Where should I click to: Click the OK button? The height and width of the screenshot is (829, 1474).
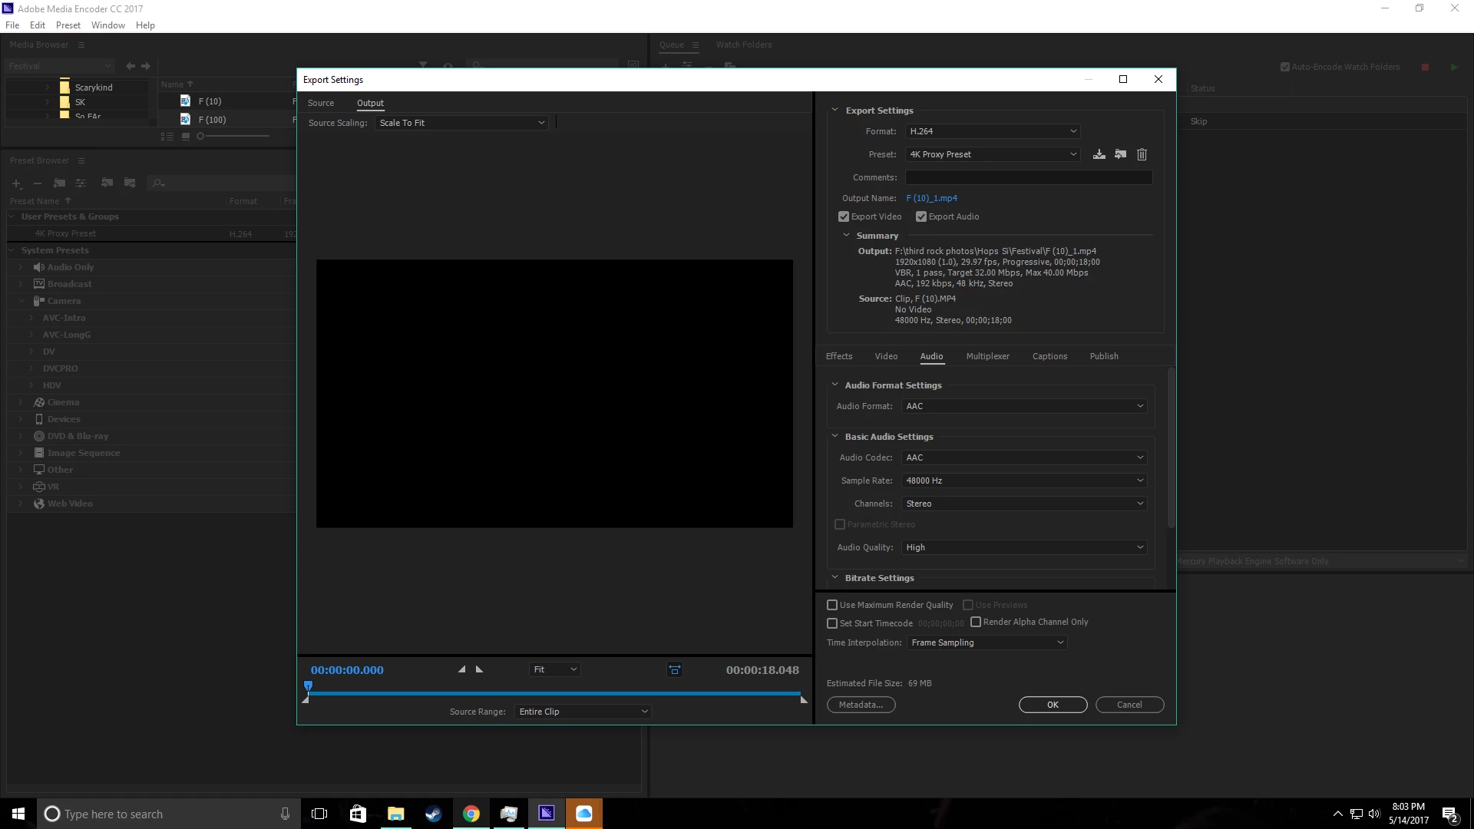click(1053, 705)
